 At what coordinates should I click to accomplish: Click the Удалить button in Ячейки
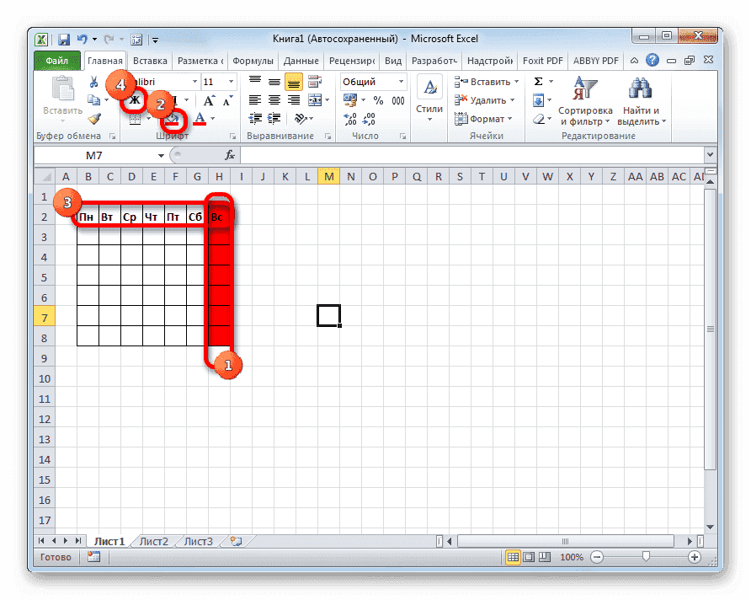pos(486,99)
